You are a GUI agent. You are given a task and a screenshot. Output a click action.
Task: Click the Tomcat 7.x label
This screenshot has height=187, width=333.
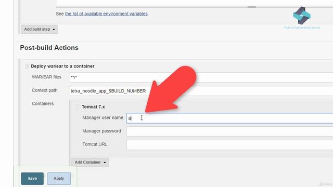click(x=93, y=107)
